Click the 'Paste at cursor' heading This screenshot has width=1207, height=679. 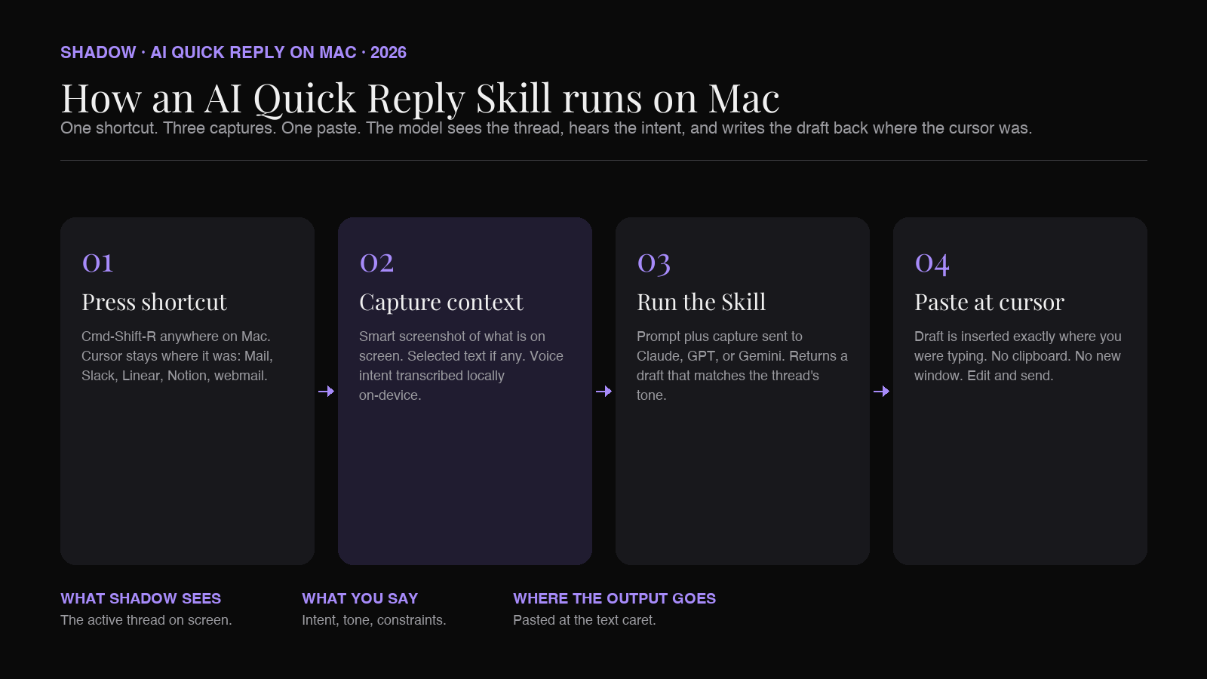pyautogui.click(x=989, y=302)
